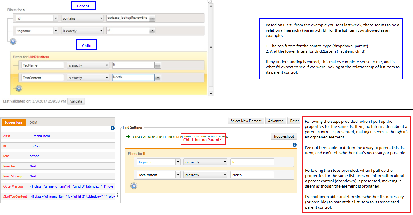Open the id attribute dropdown in the parent filters
This screenshot has height=215, width=413.
(x=56, y=18)
